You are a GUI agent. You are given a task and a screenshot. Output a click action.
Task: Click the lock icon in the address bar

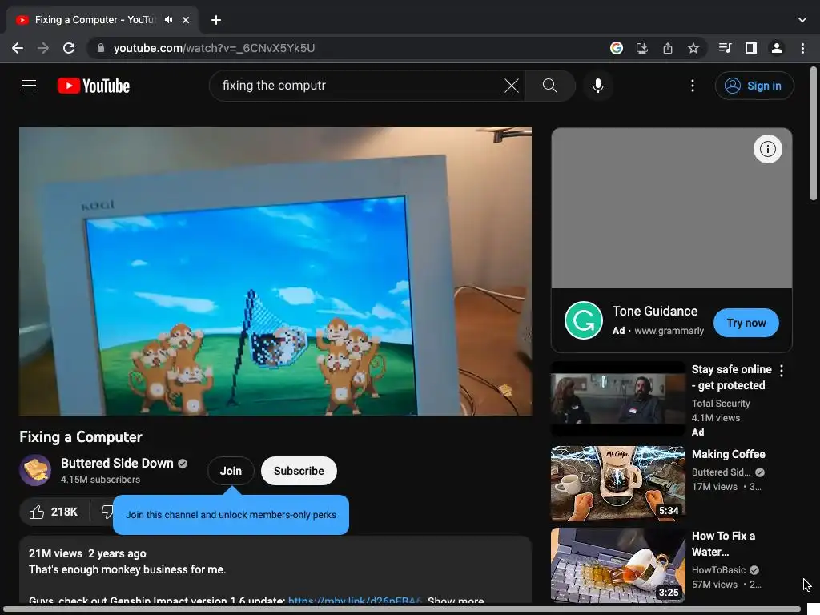(x=100, y=48)
